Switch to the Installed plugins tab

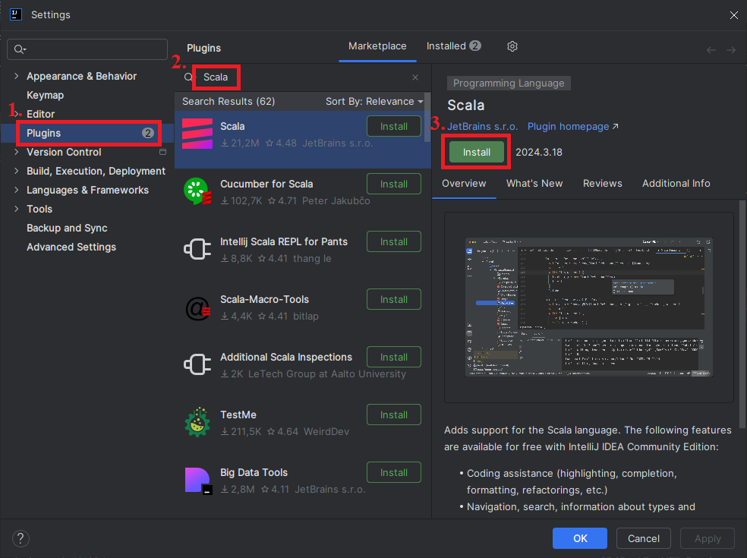point(453,46)
